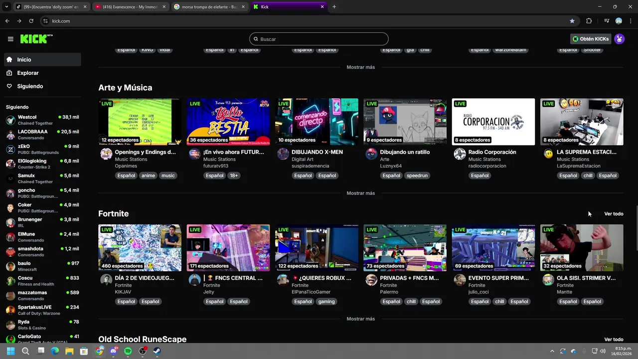Click Ver todo for Fortnite
Viewport: 638px width, 359px height.
[614, 213]
